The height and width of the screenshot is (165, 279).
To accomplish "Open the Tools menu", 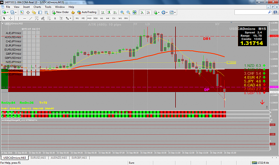I will click(x=48, y=7).
